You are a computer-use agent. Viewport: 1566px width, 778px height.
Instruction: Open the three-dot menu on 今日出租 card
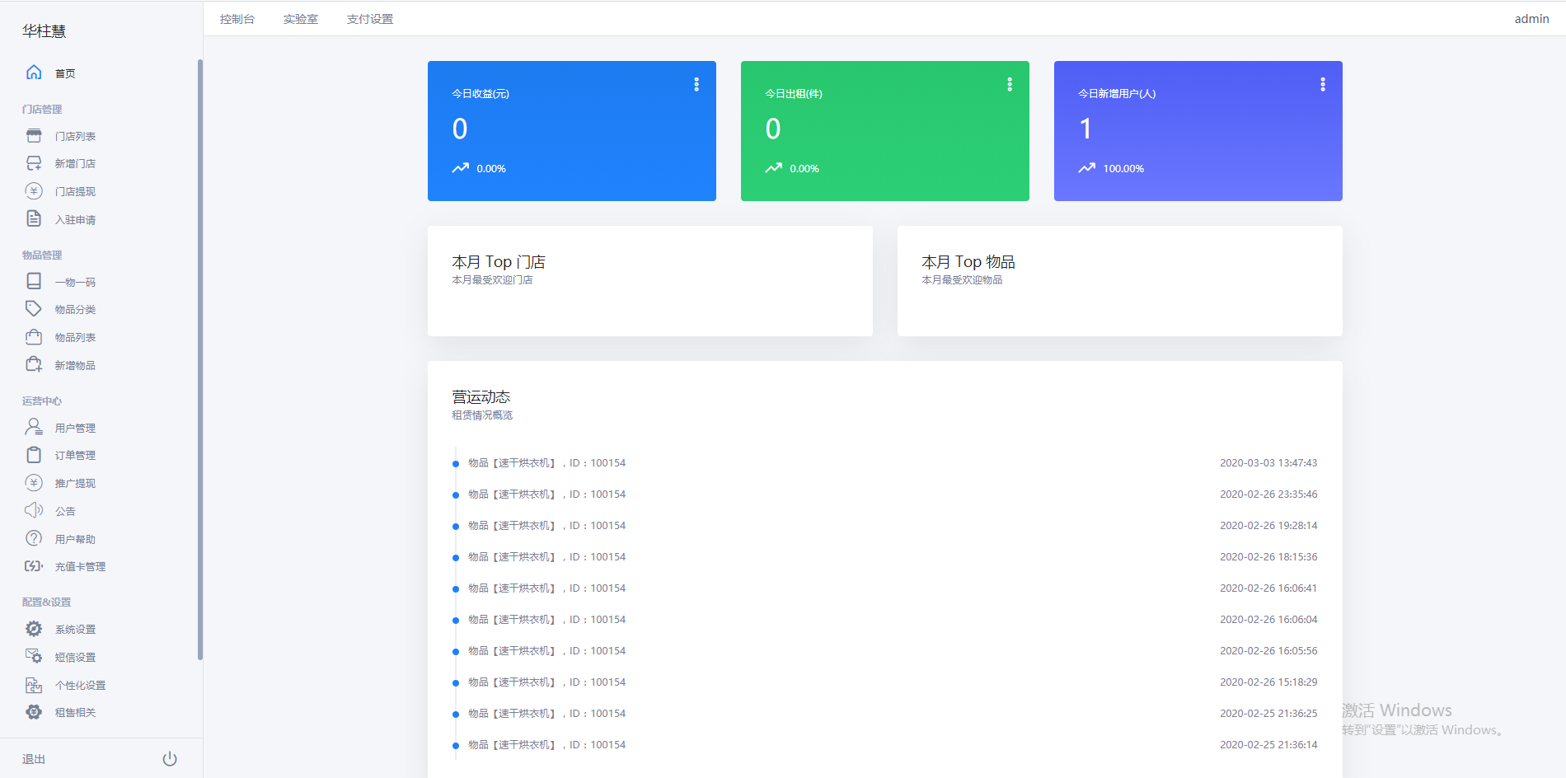(x=1010, y=84)
